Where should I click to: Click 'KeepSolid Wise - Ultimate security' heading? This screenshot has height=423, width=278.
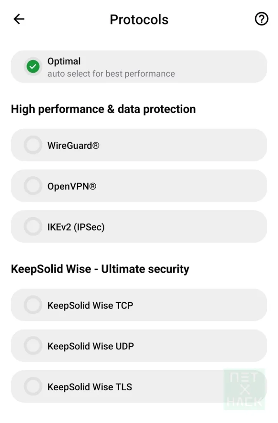tap(100, 269)
